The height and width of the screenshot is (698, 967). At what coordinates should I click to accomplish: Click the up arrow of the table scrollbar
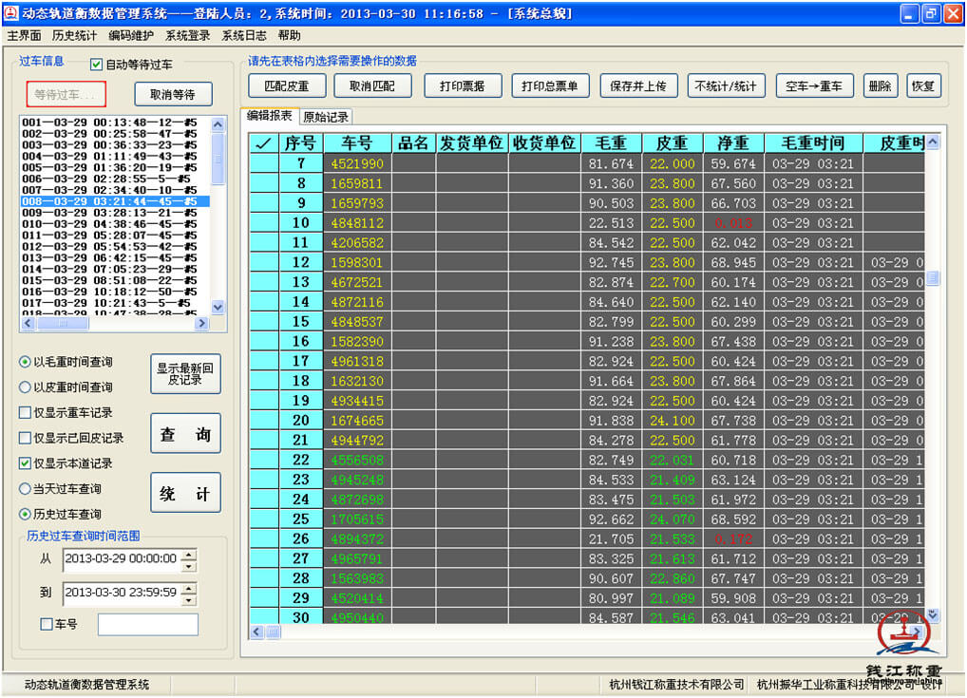(933, 142)
